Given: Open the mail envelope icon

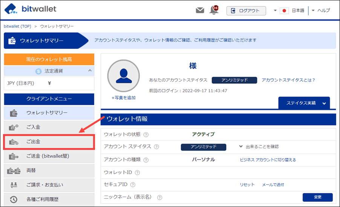Looking at the screenshot, I should point(200,11).
